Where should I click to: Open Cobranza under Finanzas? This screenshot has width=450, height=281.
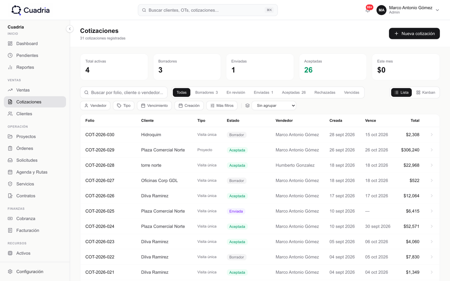(35, 218)
